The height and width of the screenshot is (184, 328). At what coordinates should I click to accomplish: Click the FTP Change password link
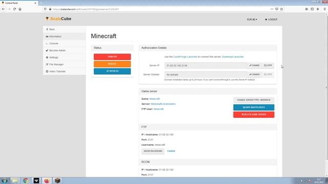171,151
